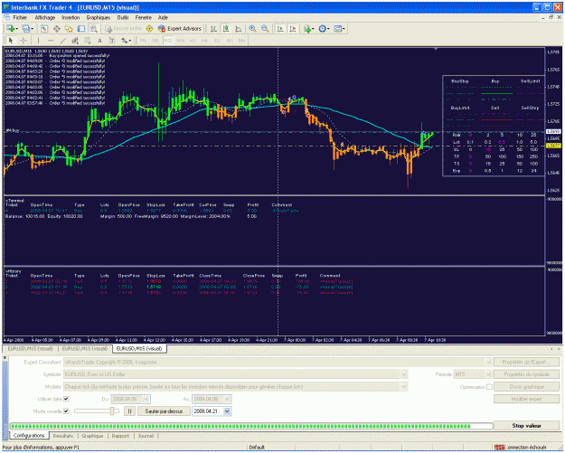Toggle the Market Watch window

(44, 29)
